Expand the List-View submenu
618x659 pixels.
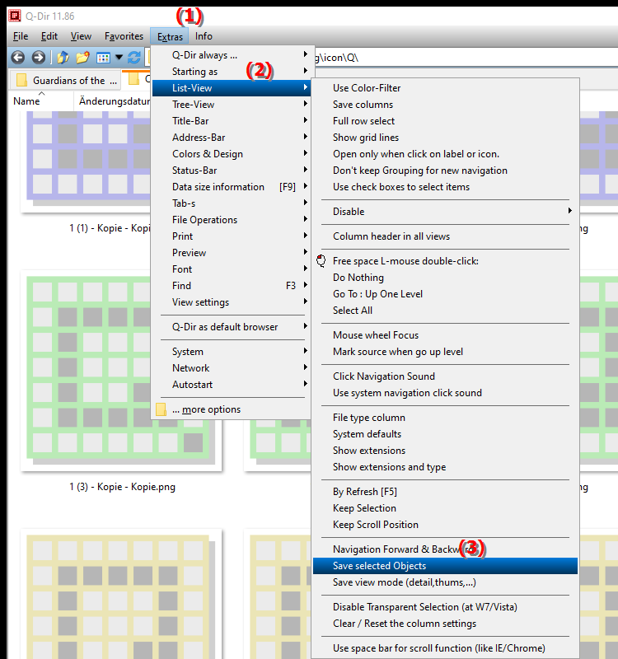[x=232, y=88]
